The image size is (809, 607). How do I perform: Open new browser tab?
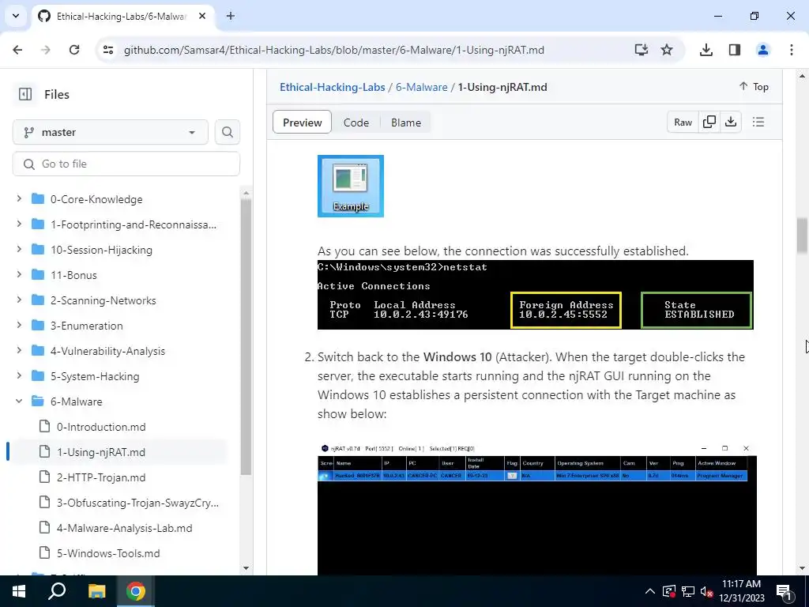pos(231,16)
